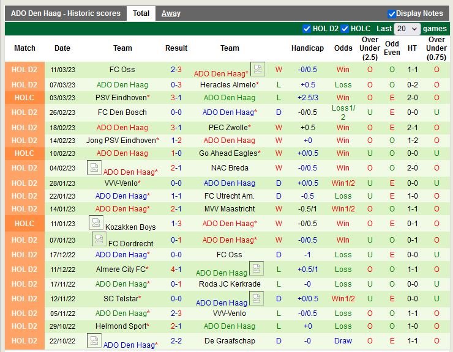Viewport: 453px width, 352px height.
Task: Click the HOLC league cell dated 03/03/23
Action: point(24,98)
